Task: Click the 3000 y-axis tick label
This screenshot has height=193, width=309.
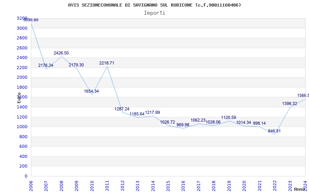Action: tap(22, 28)
